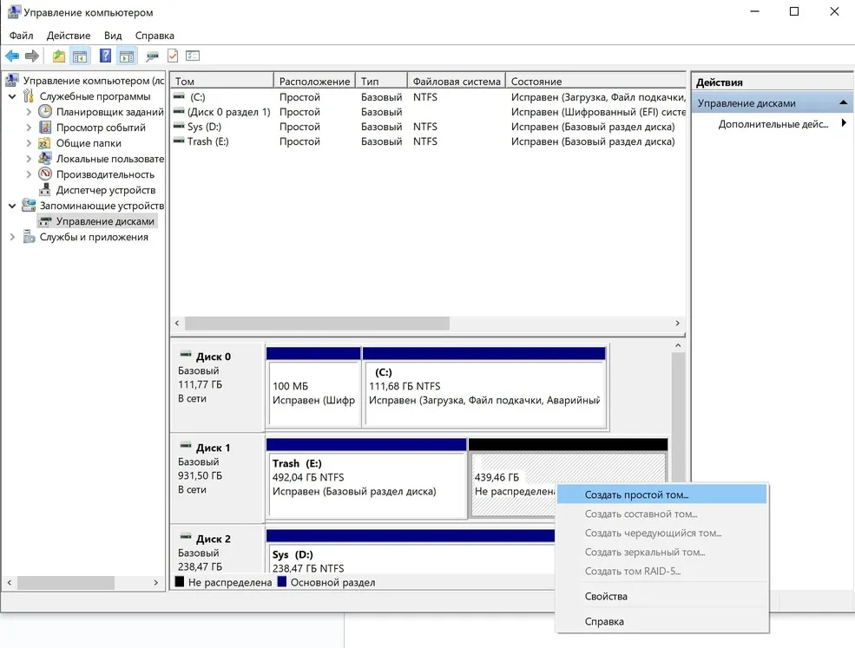Select the (C:) 111,68 ГБ NTFS partition block
The image size is (855, 648).
pos(484,387)
